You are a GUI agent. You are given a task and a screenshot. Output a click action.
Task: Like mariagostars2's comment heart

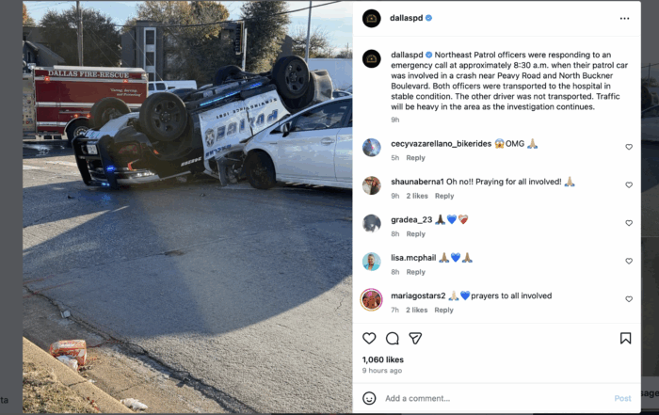tap(629, 299)
